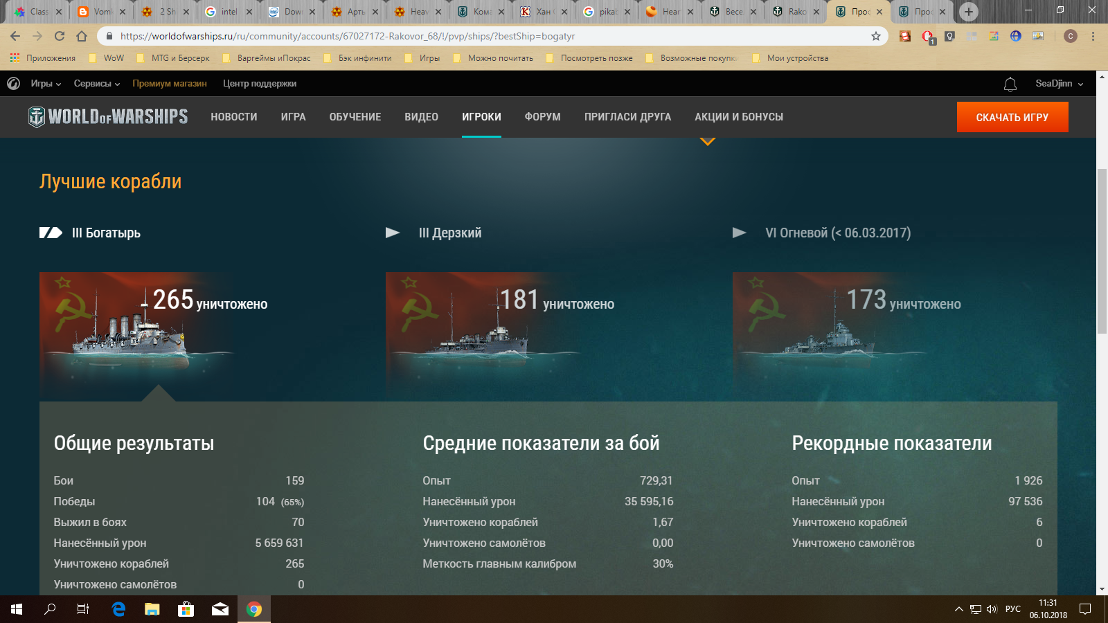Open the Можно почитать bookmark folder
Image resolution: width=1108 pixels, height=623 pixels.
pos(493,58)
